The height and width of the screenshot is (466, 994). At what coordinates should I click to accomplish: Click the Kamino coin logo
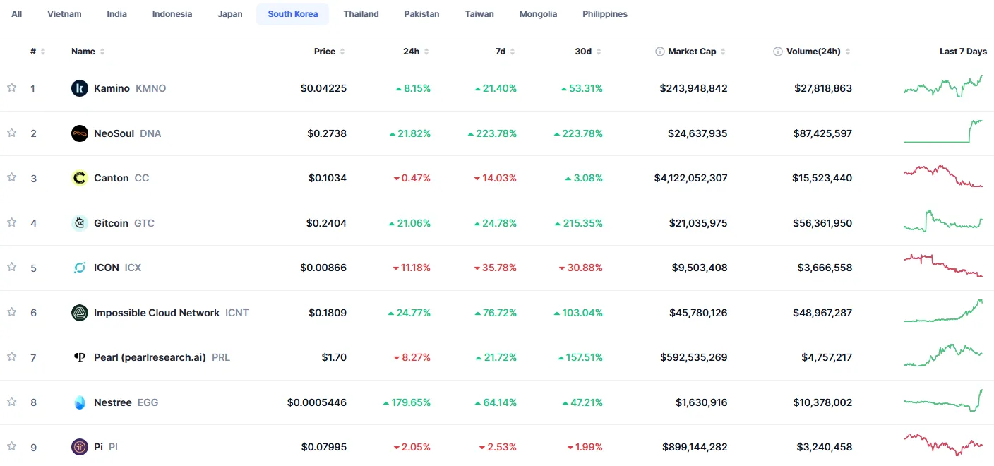pyautogui.click(x=80, y=88)
